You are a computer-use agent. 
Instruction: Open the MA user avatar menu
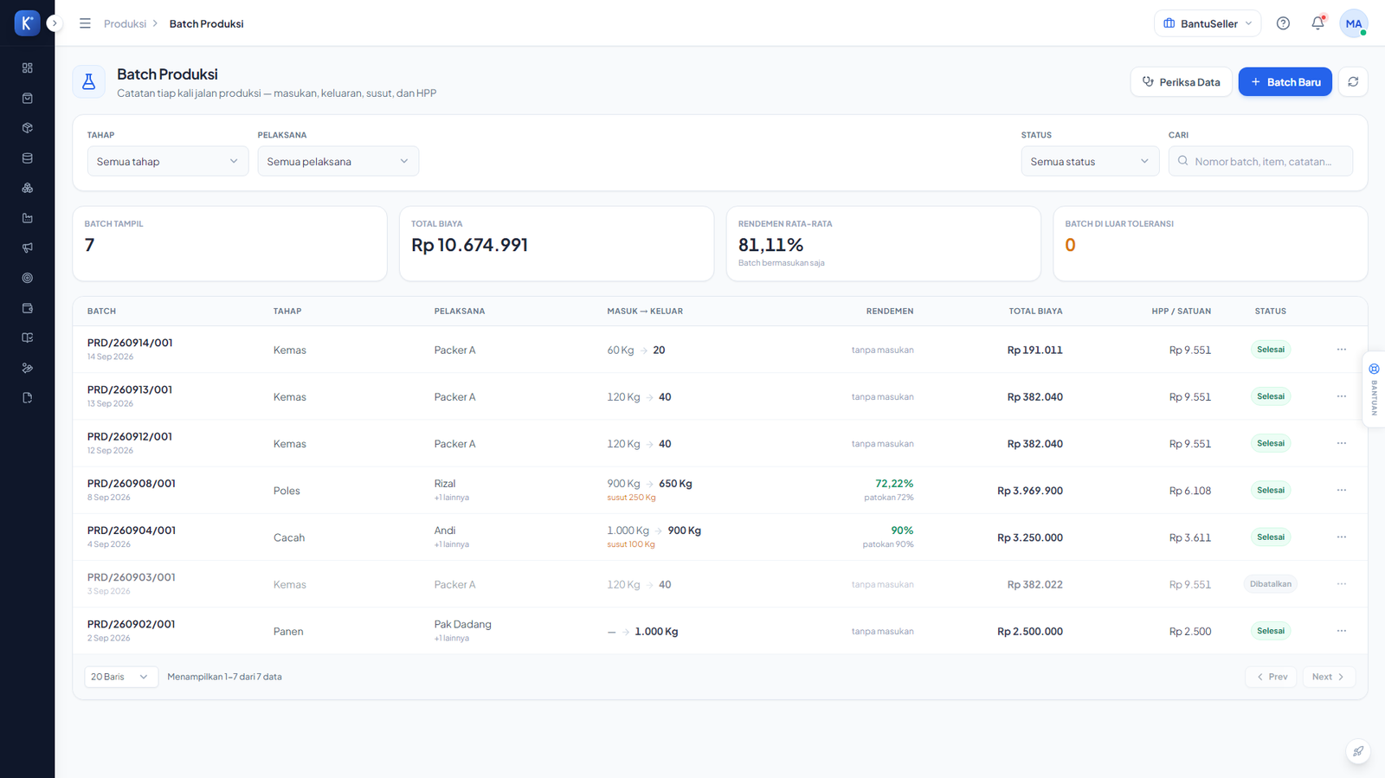pos(1354,23)
